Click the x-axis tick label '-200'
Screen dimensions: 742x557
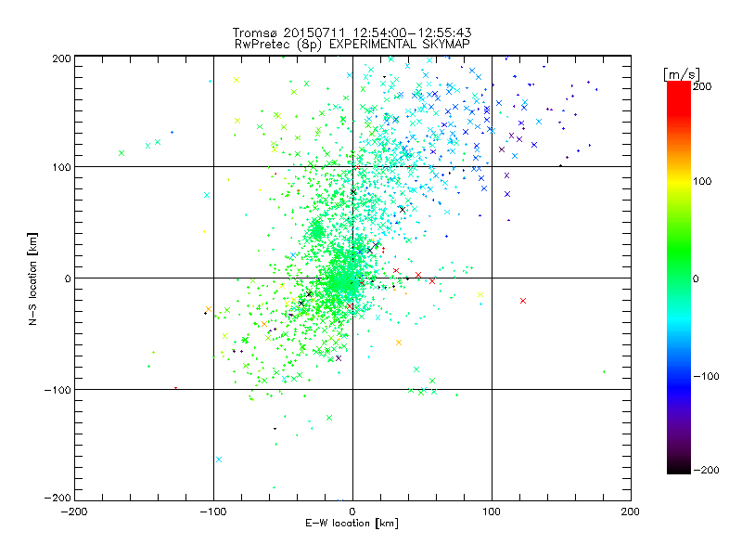74,512
